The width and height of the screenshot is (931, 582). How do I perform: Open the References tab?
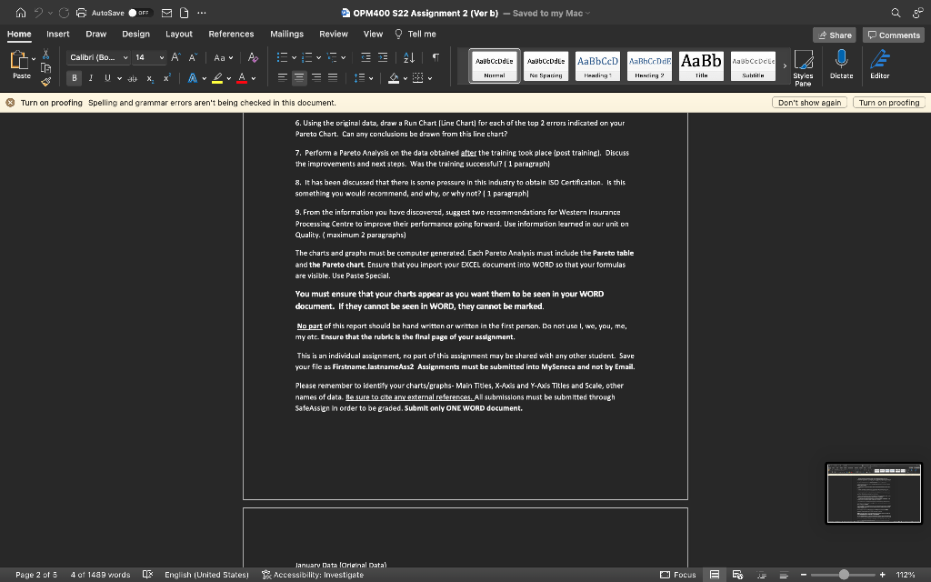tap(231, 34)
